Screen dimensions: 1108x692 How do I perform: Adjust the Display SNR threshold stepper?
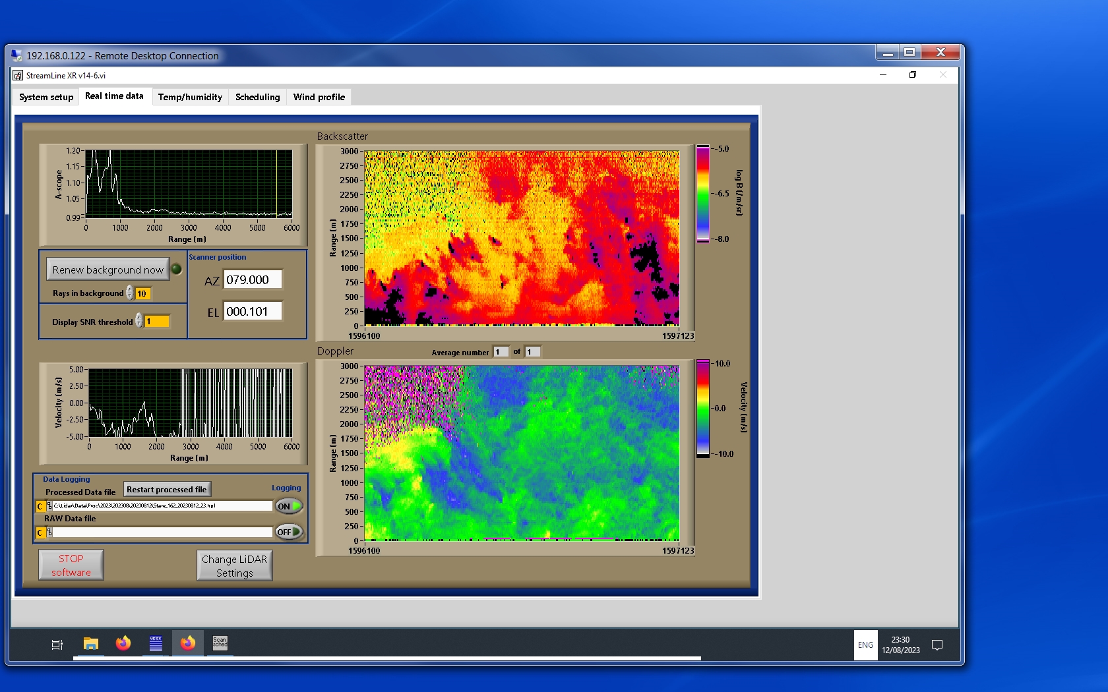tap(139, 321)
